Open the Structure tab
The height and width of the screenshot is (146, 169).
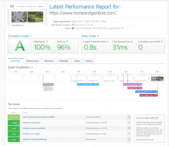pyautogui.click(x=49, y=61)
